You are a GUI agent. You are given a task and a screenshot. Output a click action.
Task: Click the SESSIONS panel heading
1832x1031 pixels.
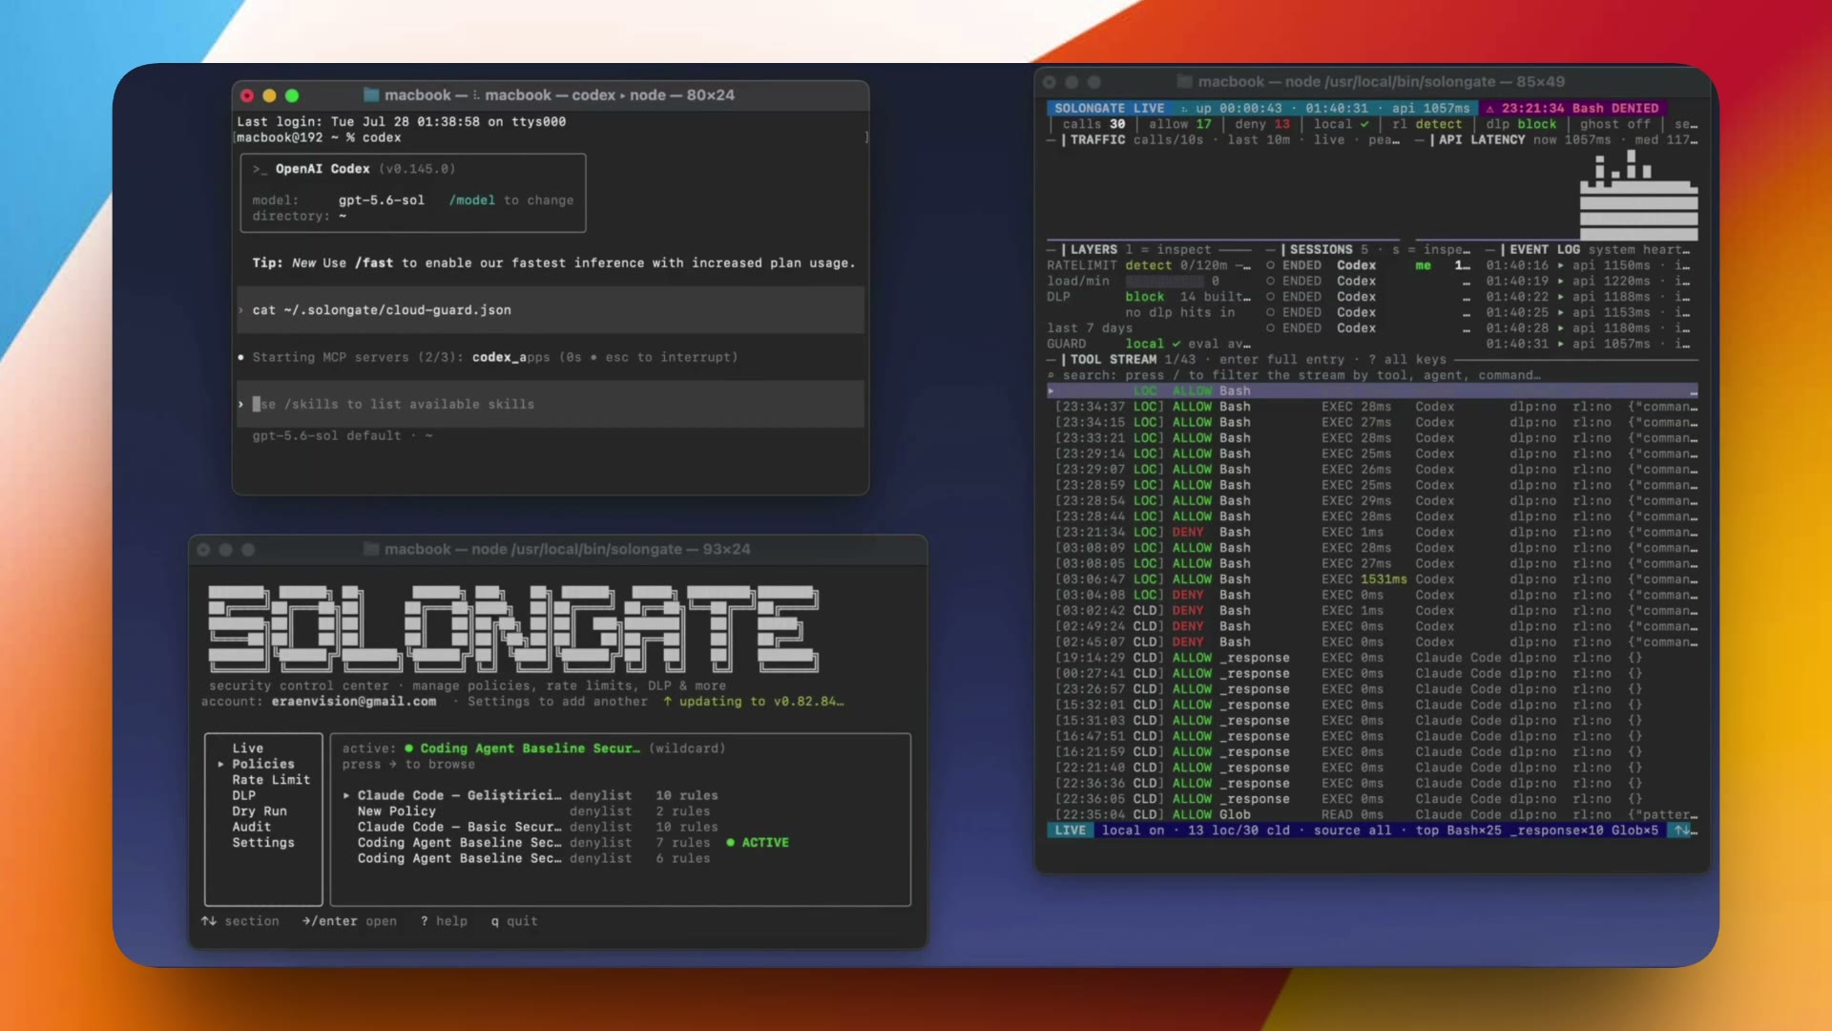pyautogui.click(x=1321, y=250)
